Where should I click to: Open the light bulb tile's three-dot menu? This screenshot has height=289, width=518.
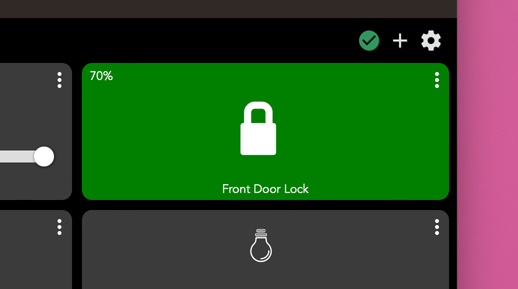click(437, 227)
